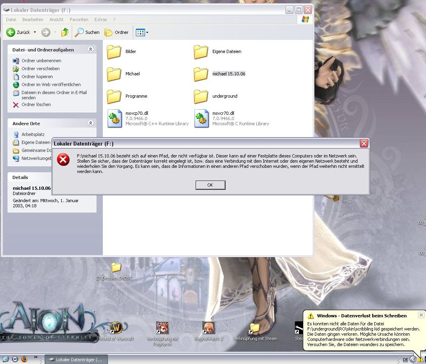The image size is (426, 364).
Task: Select the underground folder
Action: click(216, 96)
